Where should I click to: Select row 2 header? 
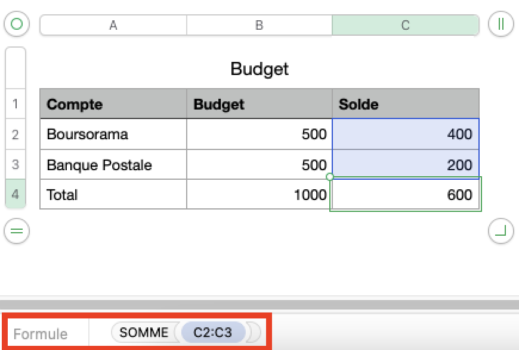coord(16,134)
